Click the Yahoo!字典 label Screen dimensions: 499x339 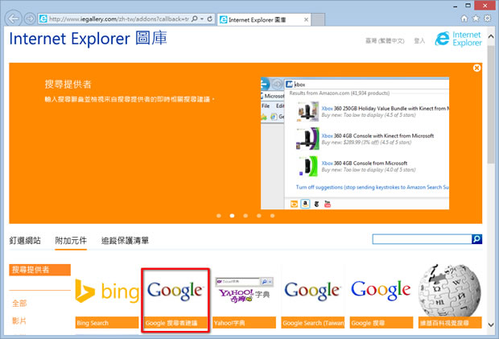(244, 323)
